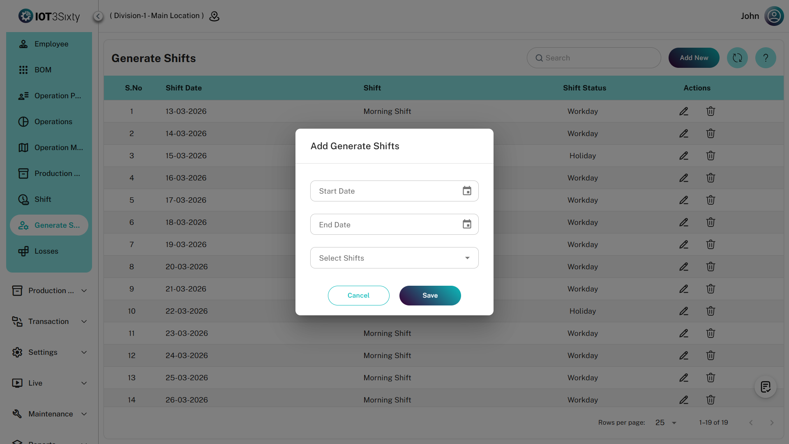Click the edit pencil for row 13-03-2026
Viewport: 789px width, 444px height.
pyautogui.click(x=683, y=111)
